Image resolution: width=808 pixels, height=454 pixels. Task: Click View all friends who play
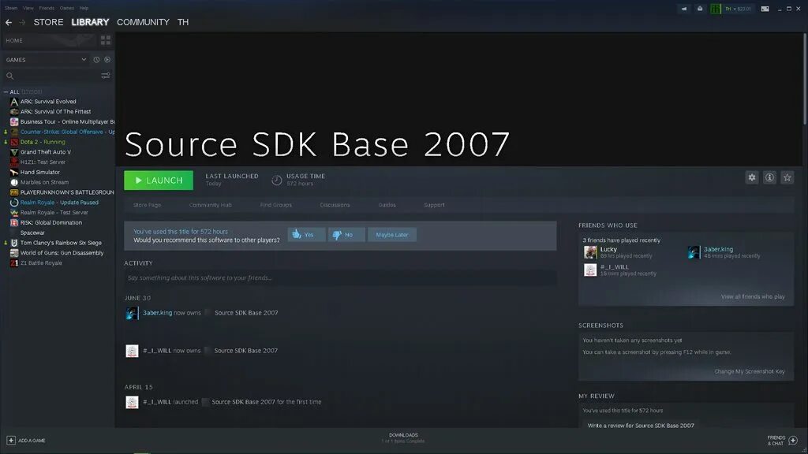pyautogui.click(x=753, y=296)
